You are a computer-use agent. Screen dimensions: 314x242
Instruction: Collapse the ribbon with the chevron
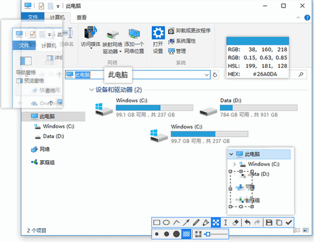[x=298, y=18]
